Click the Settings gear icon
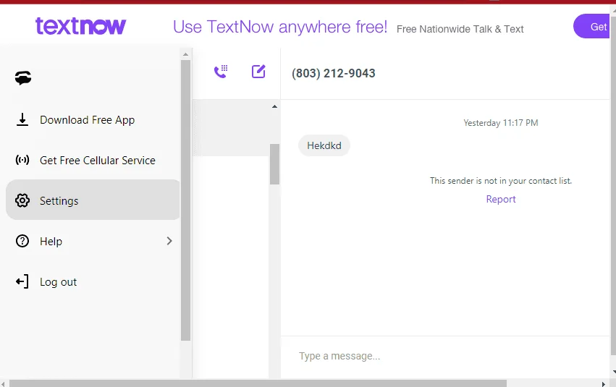Screen dimensions: 616x387 point(22,200)
